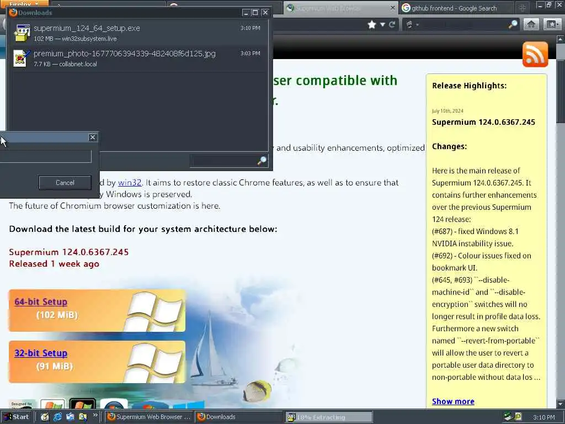Image resolution: width=565 pixels, height=424 pixels.
Task: Switch to the 18% Extracting taskbar button
Action: coord(329,417)
